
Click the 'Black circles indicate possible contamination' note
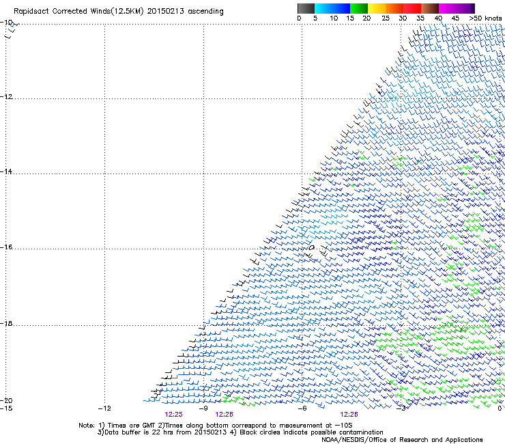click(x=311, y=432)
